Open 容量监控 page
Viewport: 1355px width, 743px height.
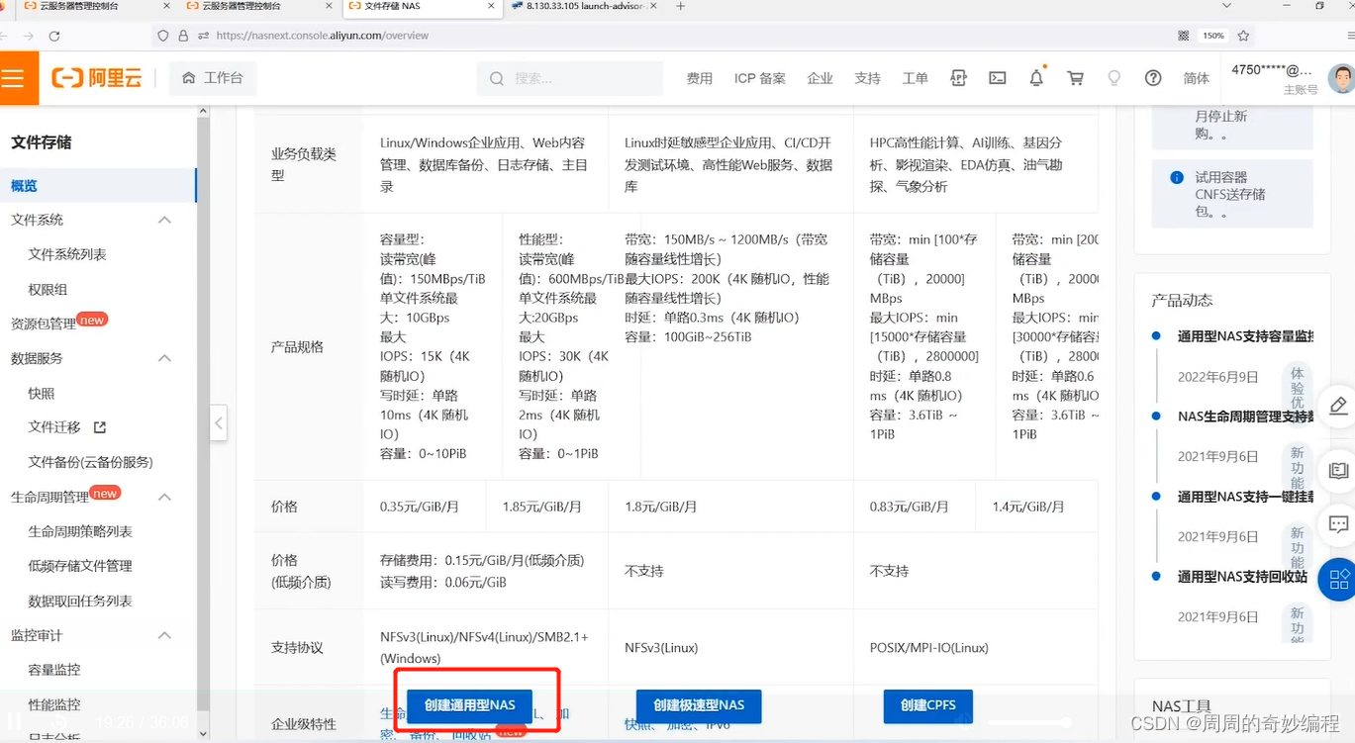point(54,670)
